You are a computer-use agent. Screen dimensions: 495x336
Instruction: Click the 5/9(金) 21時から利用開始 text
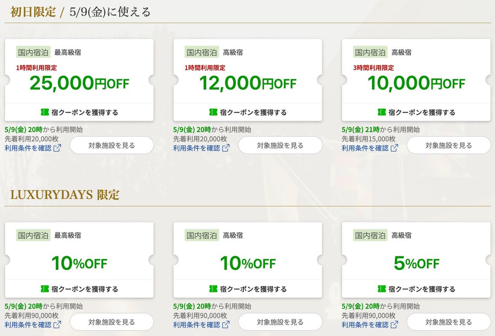(x=381, y=130)
